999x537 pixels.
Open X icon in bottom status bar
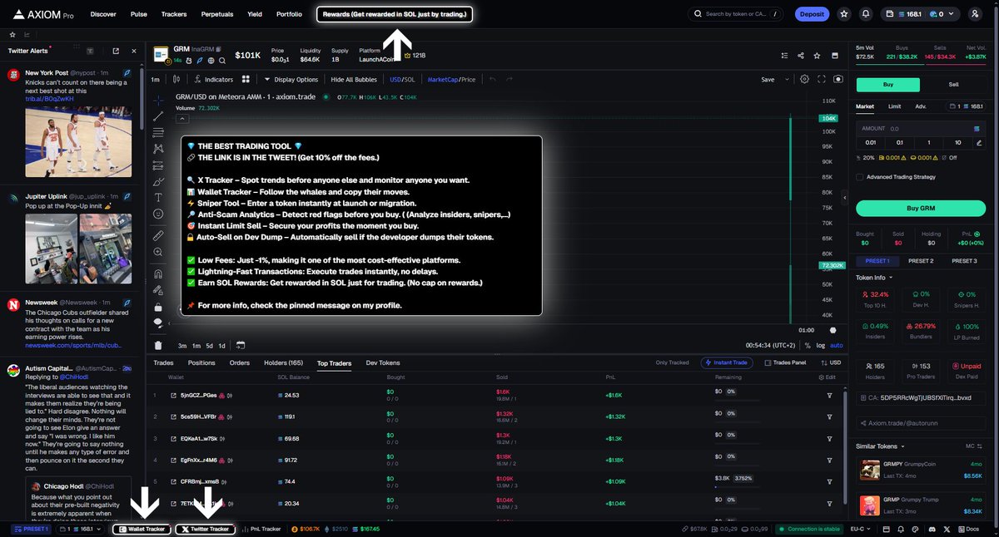point(946,529)
